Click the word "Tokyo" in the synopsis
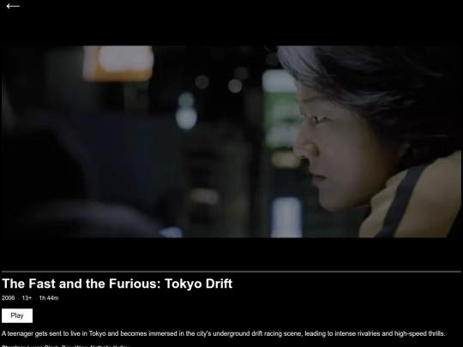 click(98, 334)
